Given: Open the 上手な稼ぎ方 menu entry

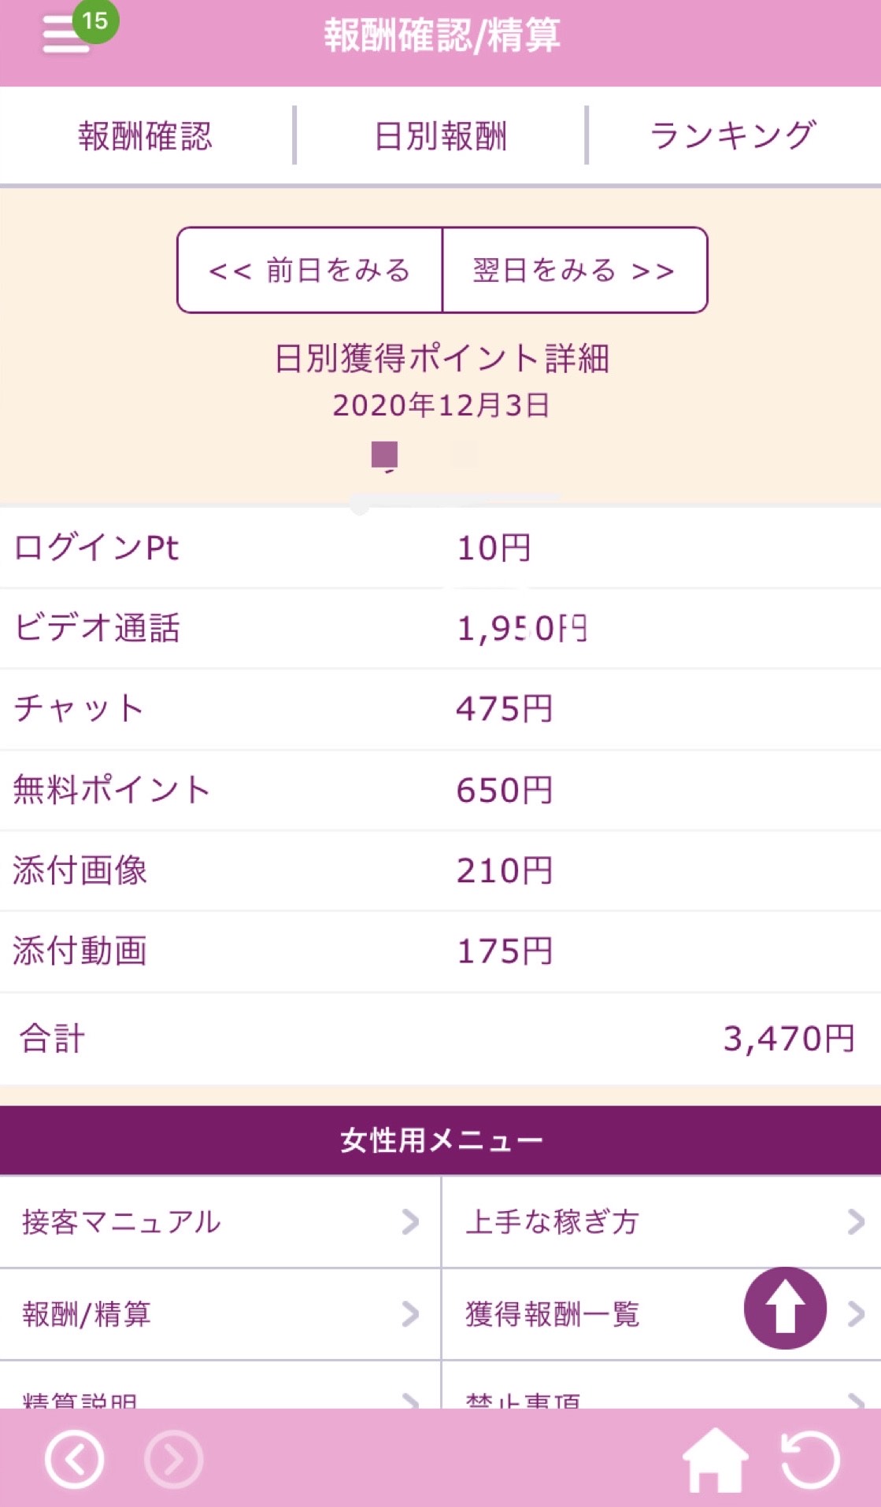Looking at the screenshot, I should [x=553, y=1222].
